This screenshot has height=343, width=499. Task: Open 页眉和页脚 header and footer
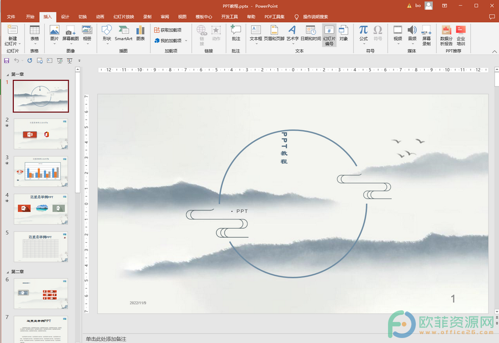pyautogui.click(x=274, y=34)
